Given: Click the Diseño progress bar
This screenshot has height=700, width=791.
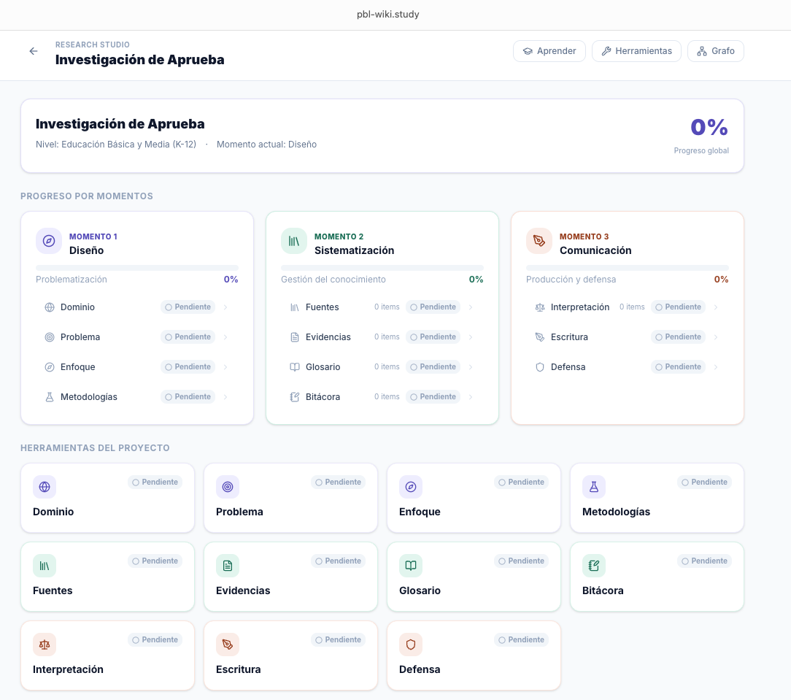Looking at the screenshot, I should [137, 268].
